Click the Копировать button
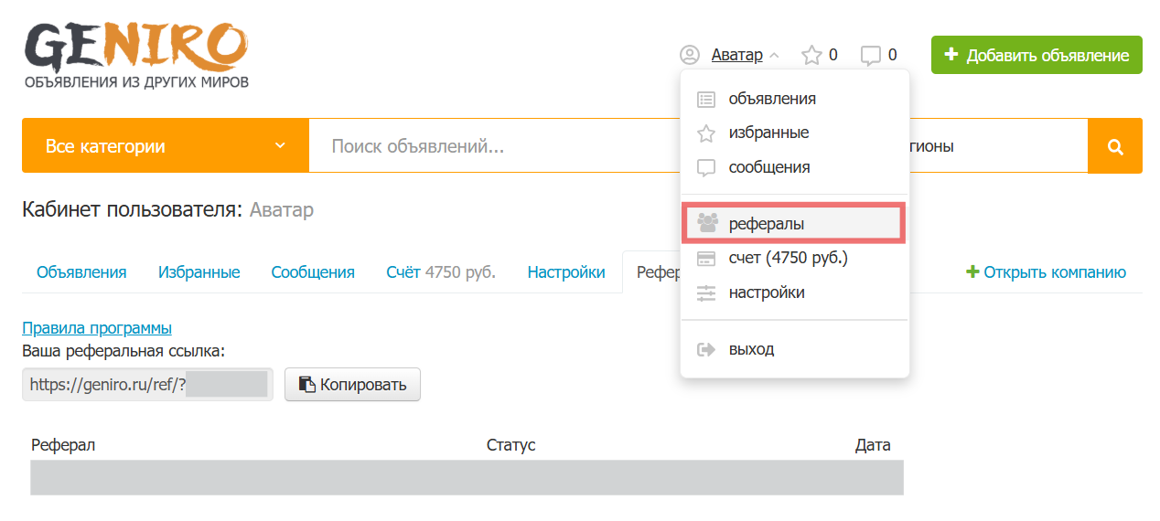The image size is (1160, 521). 352,385
